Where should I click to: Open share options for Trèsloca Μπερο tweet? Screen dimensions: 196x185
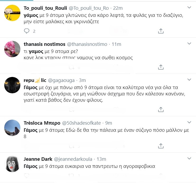pyautogui.click(x=161, y=145)
